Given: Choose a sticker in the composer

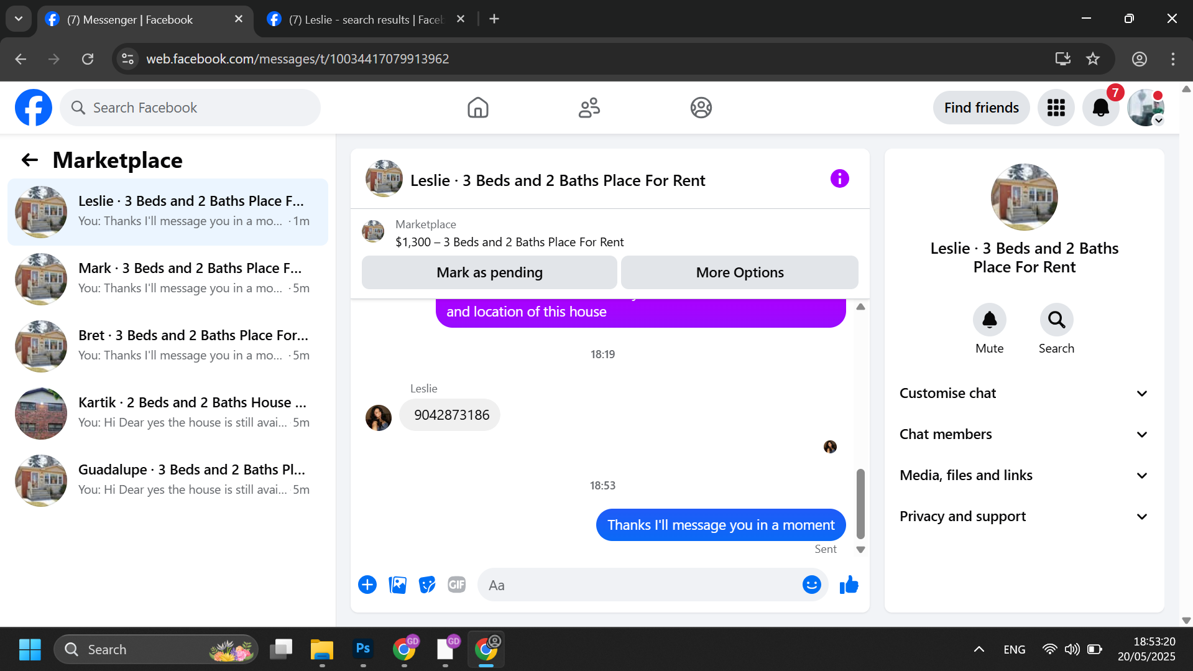Looking at the screenshot, I should click(x=427, y=585).
